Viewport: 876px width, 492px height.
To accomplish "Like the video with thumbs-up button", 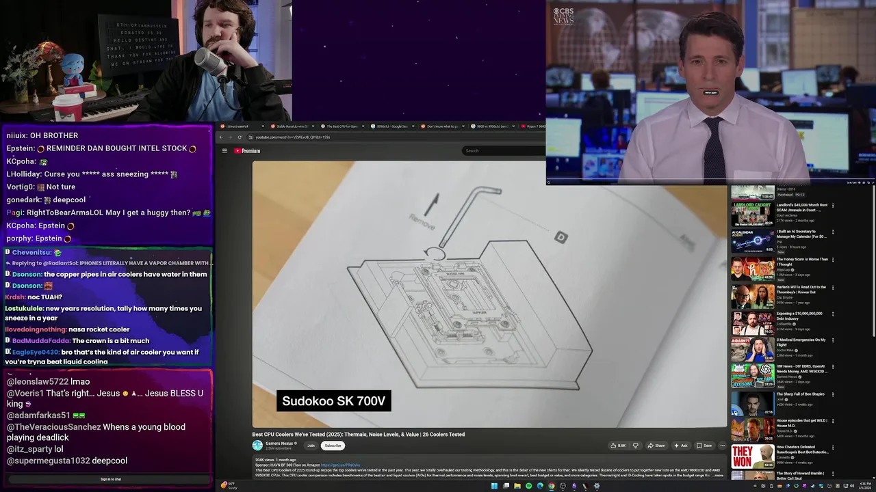I will [x=618, y=446].
